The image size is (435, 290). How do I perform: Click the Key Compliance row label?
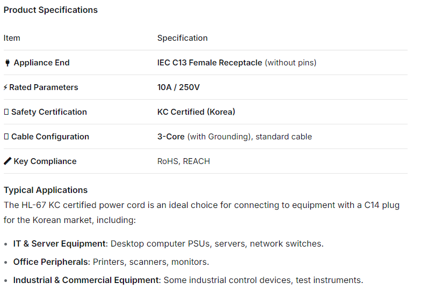tap(45, 161)
